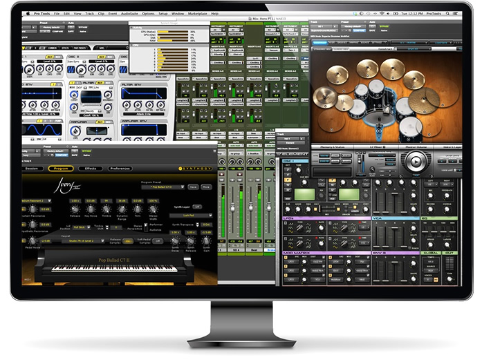Open Program Preset Pop Ballad C7 II dropdown

(163, 187)
